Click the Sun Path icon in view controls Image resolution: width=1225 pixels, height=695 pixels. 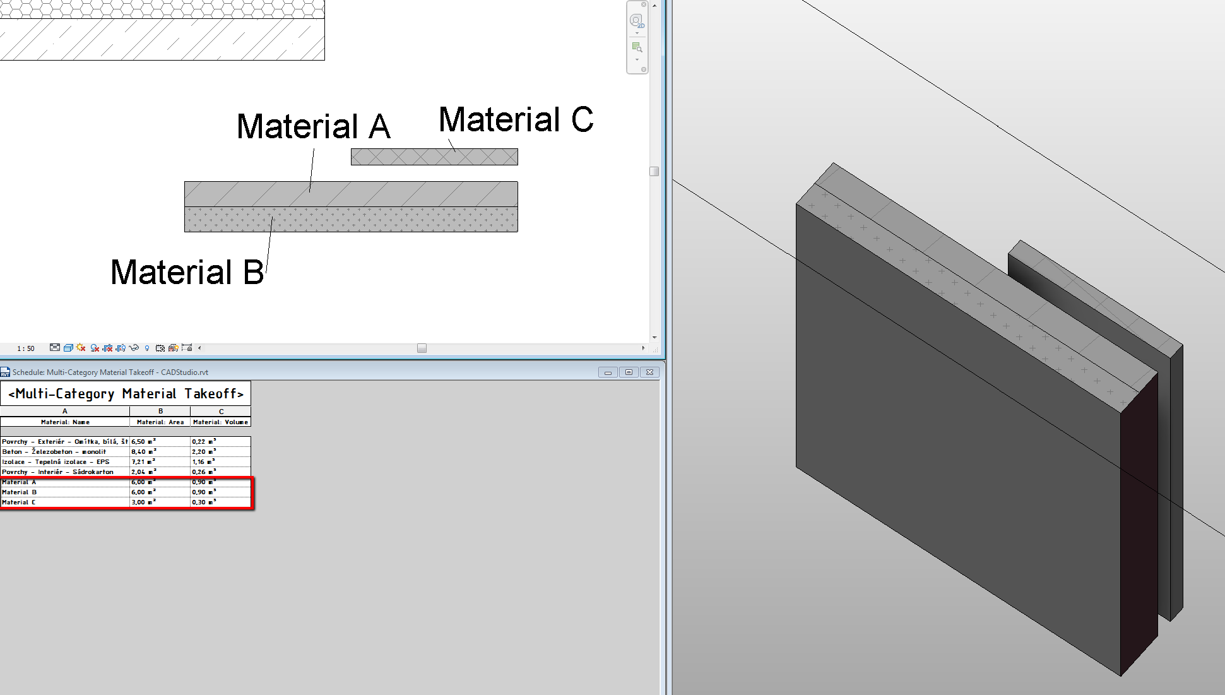[80, 347]
